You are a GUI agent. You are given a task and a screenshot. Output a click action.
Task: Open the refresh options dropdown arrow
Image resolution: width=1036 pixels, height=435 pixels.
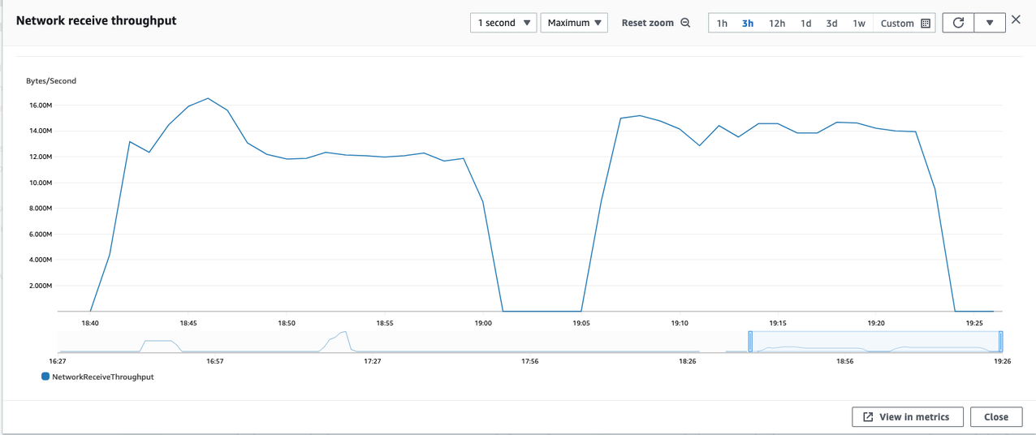pyautogui.click(x=990, y=23)
